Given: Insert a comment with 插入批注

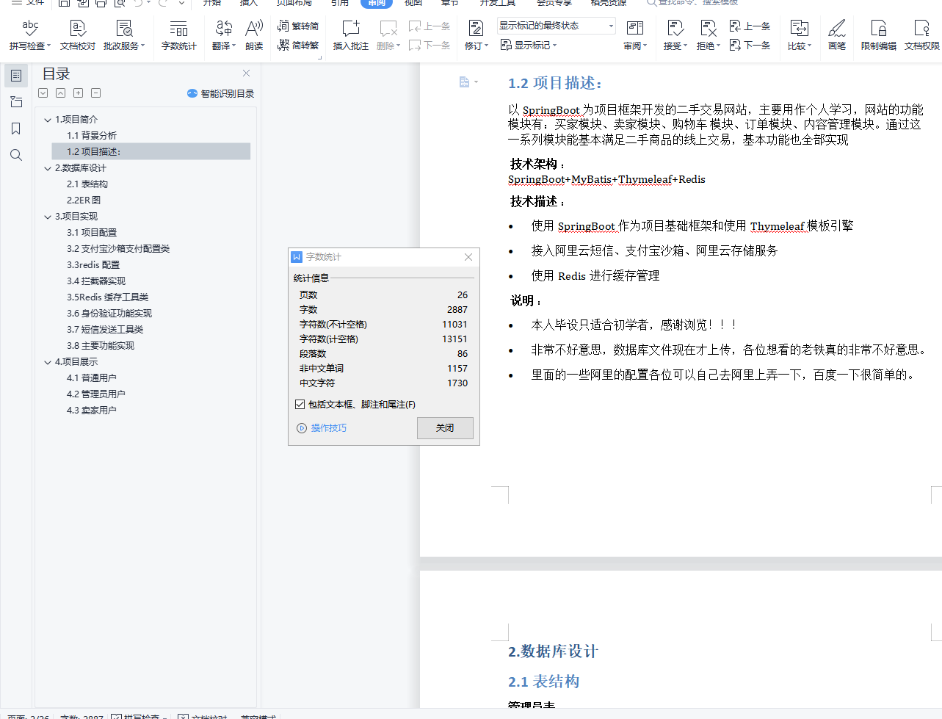Looking at the screenshot, I should pos(351,35).
